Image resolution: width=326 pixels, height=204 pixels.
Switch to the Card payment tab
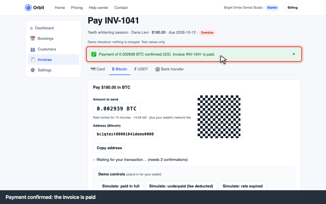98,69
